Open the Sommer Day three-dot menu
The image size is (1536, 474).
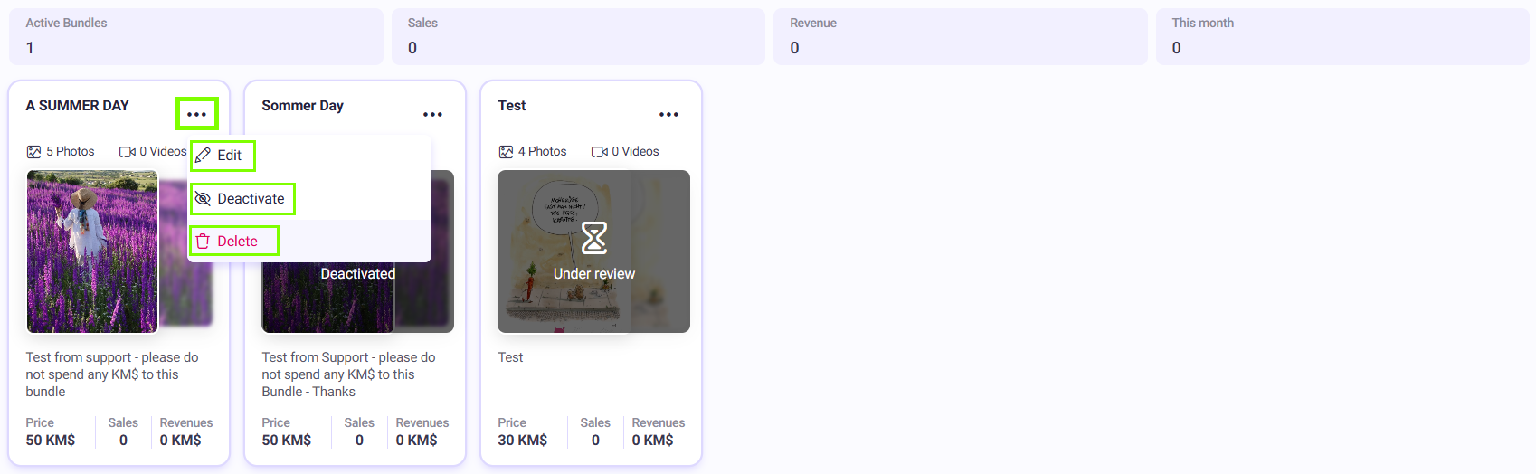[x=432, y=114]
